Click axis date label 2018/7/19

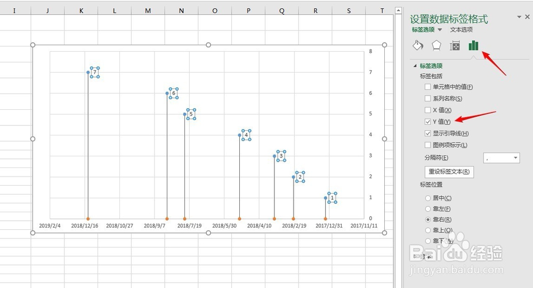[x=189, y=226]
